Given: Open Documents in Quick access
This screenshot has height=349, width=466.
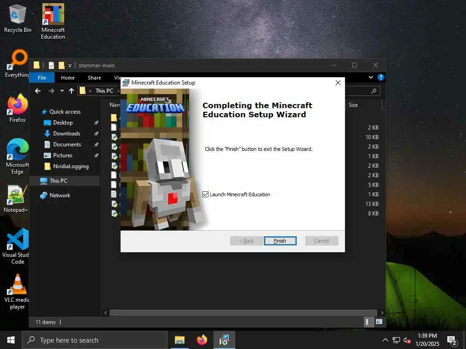Looking at the screenshot, I should point(67,145).
